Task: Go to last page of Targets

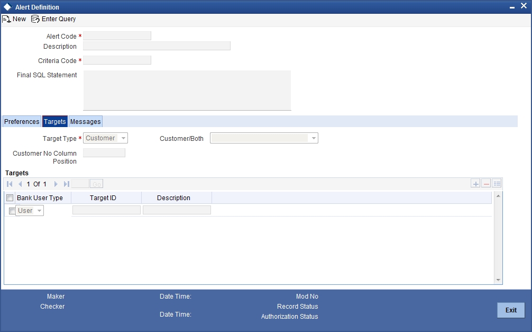Action: coord(67,184)
